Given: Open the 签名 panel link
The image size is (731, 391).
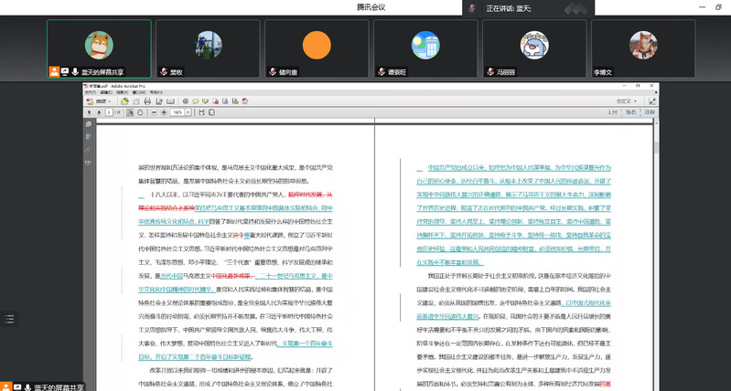Looking at the screenshot, I should [x=630, y=112].
